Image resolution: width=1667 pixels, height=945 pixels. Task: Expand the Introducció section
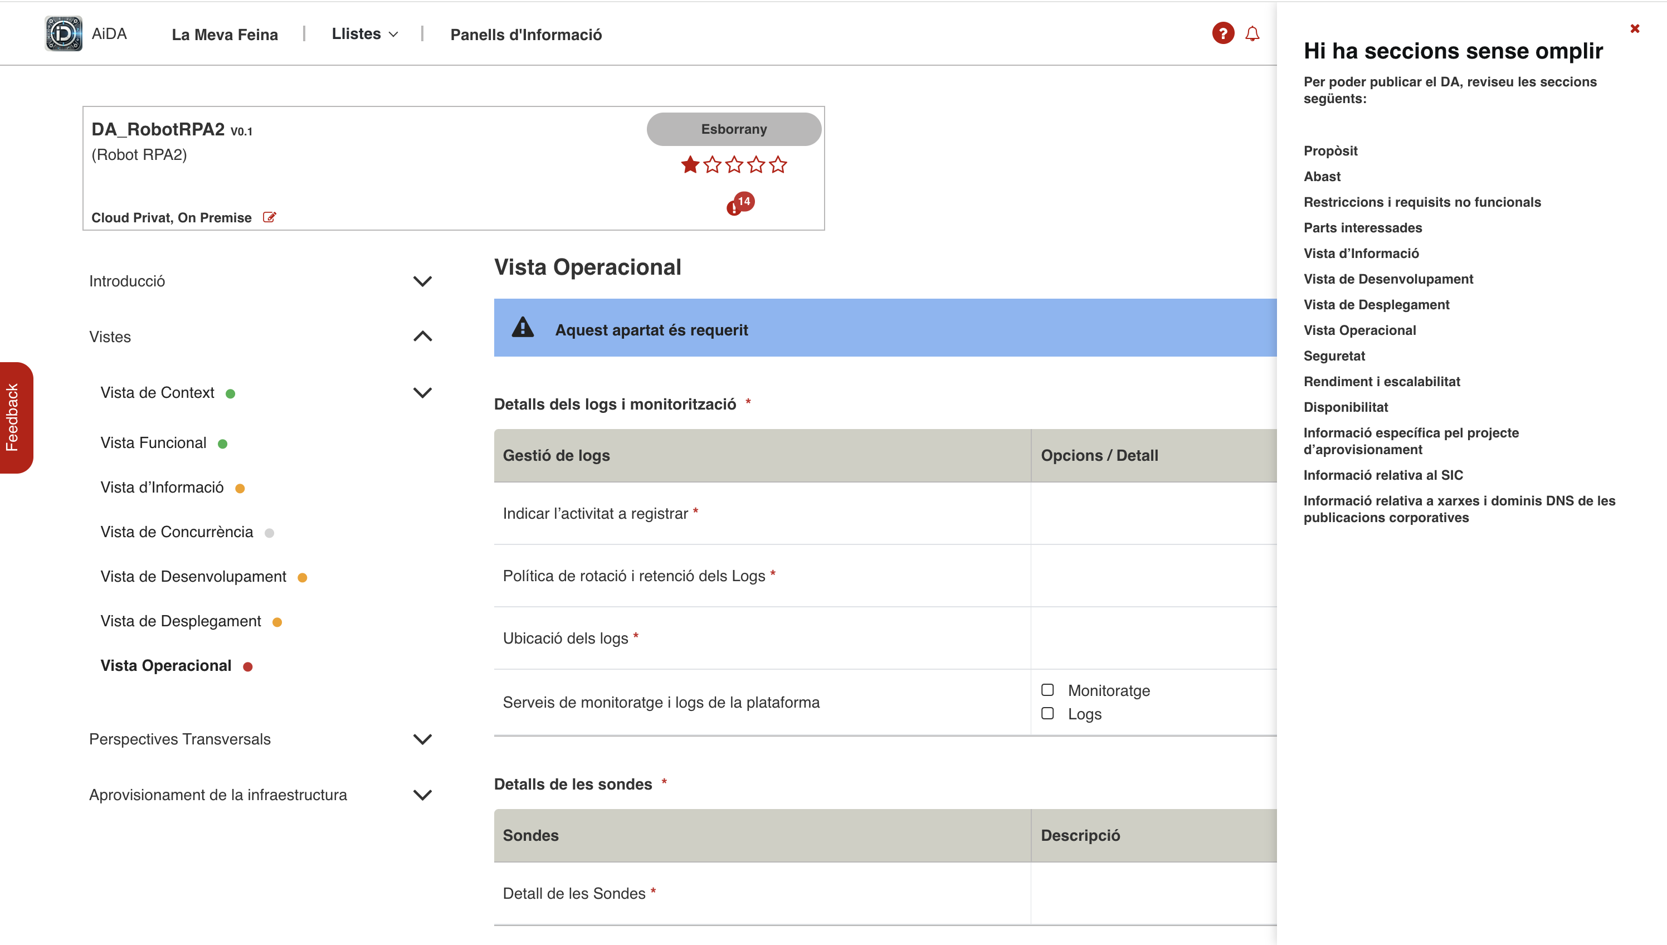point(422,281)
